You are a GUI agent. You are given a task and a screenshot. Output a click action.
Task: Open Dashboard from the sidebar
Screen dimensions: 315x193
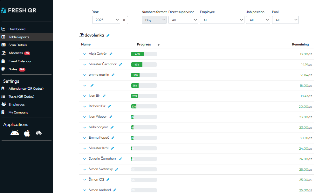pyautogui.click(x=17, y=29)
